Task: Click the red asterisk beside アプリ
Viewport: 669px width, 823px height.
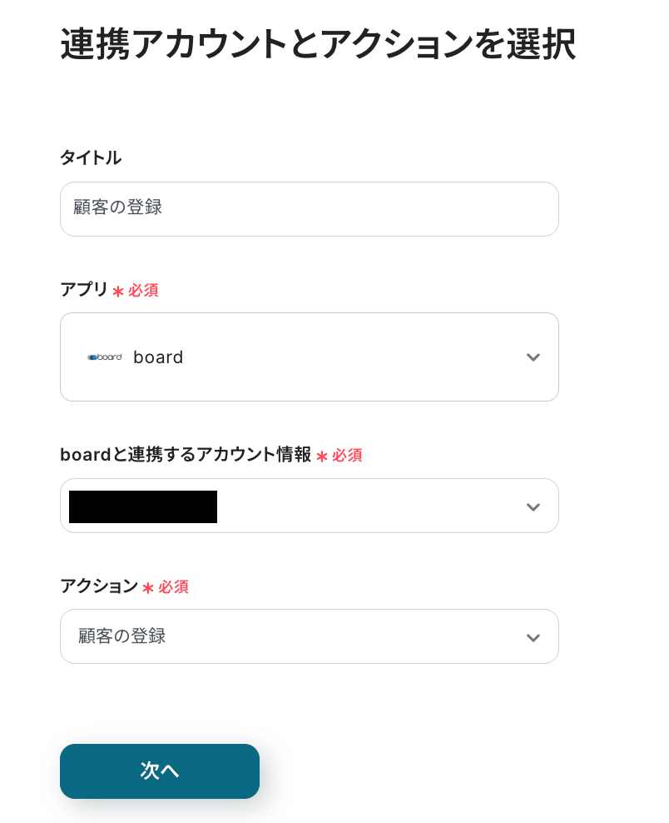Action: (x=118, y=292)
